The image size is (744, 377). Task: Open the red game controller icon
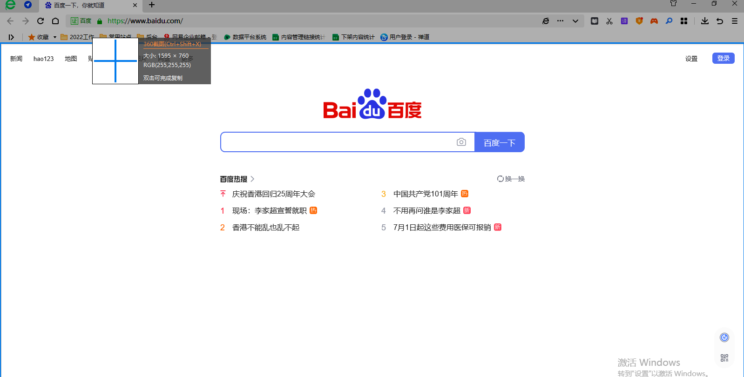pos(654,21)
